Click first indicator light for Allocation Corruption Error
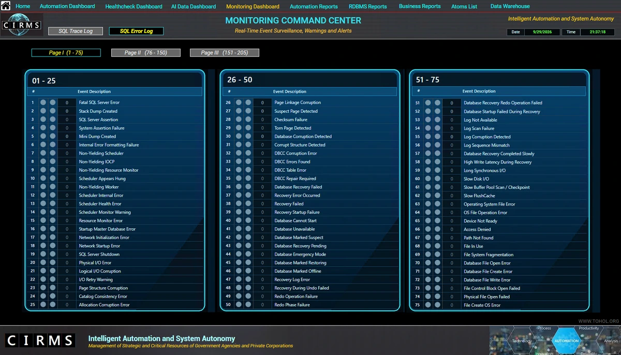 (x=43, y=305)
